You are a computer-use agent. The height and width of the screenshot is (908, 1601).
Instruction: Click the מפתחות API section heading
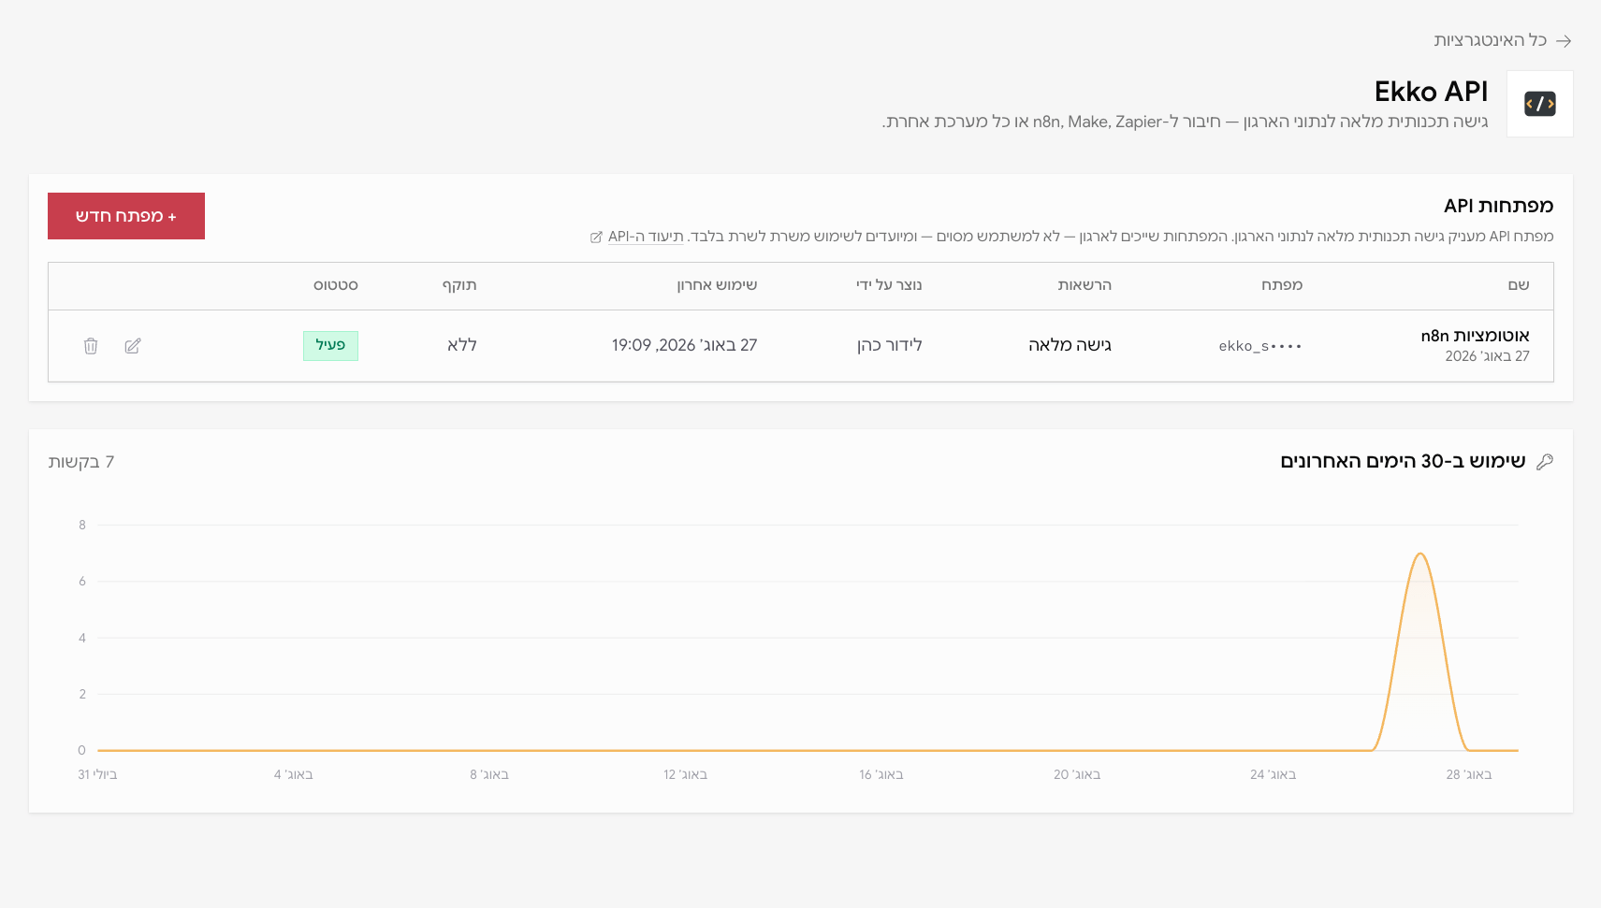[1498, 206]
